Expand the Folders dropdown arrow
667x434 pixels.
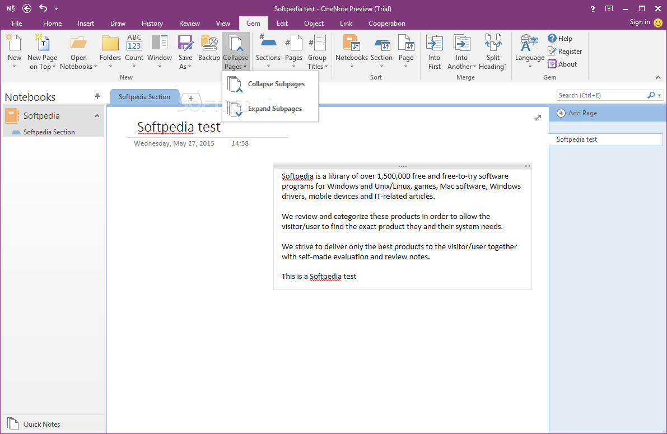point(110,67)
